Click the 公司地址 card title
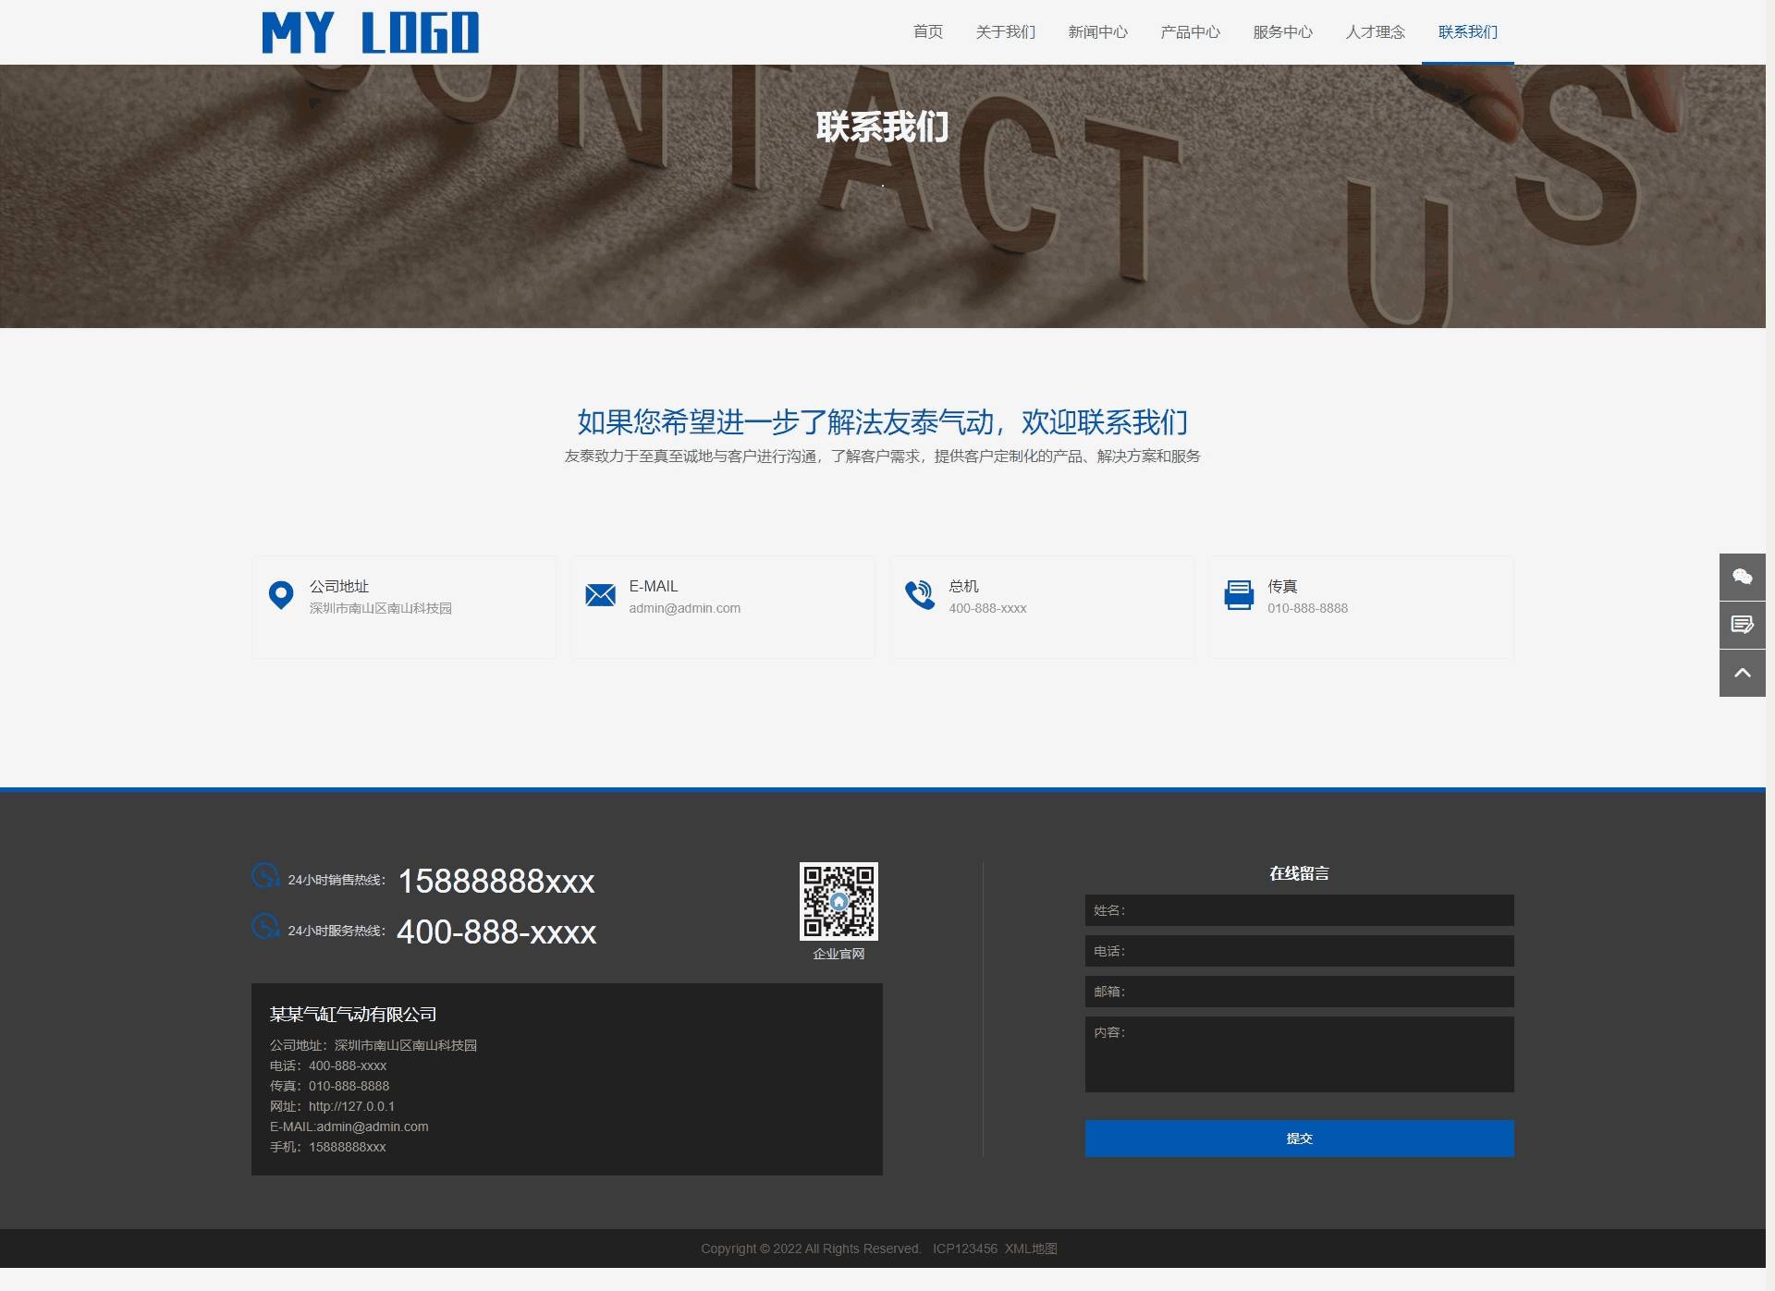This screenshot has width=1775, height=1291. [339, 587]
